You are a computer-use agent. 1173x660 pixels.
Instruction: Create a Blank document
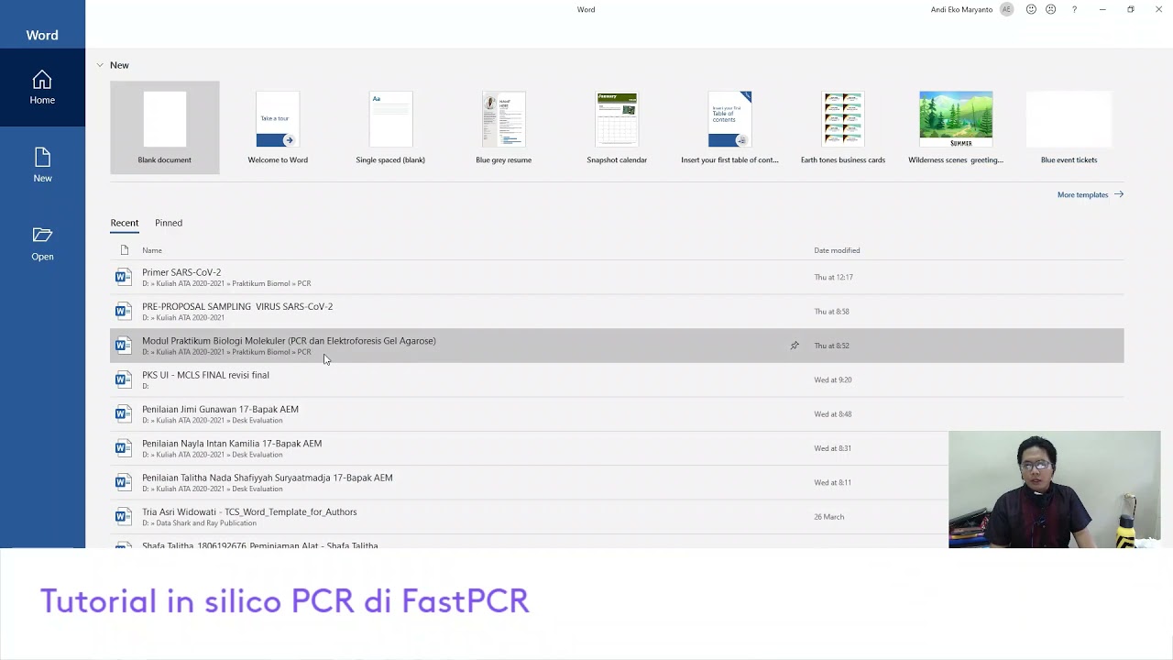tap(165, 127)
